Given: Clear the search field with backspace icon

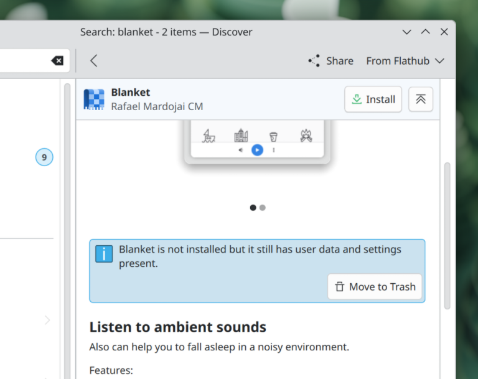Looking at the screenshot, I should click(x=57, y=60).
